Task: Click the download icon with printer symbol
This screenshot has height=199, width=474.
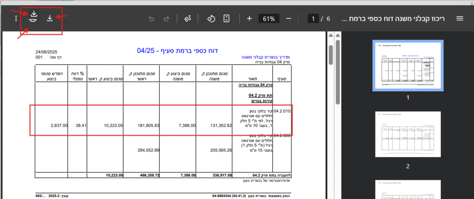Action: pyautogui.click(x=33, y=18)
